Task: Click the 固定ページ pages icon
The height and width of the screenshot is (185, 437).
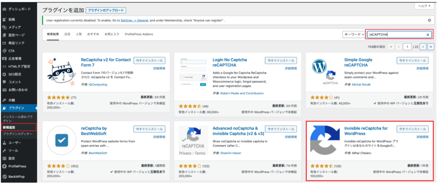Action: (4, 35)
